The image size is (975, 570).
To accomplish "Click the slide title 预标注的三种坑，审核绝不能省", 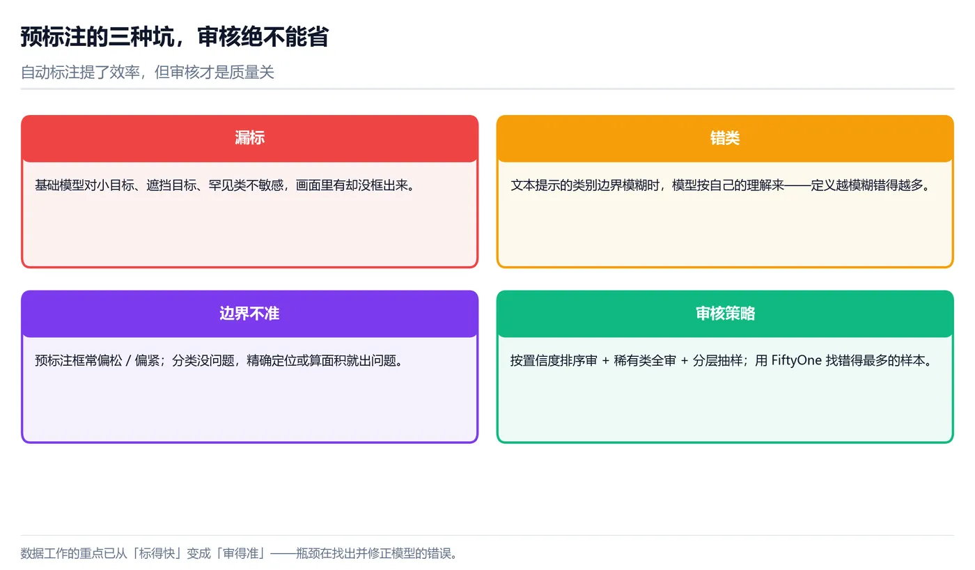I will pos(174,37).
